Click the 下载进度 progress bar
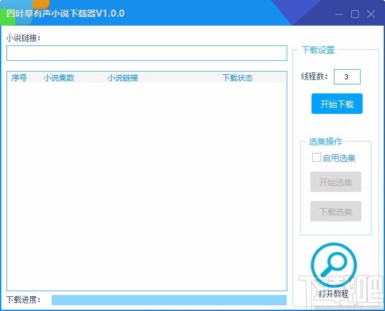 pyautogui.click(x=169, y=300)
